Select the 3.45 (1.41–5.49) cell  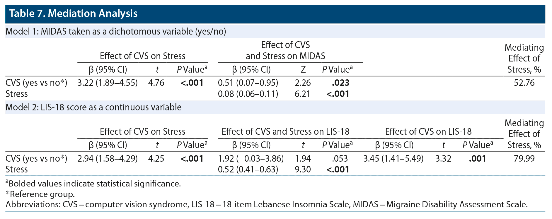pos(393,158)
